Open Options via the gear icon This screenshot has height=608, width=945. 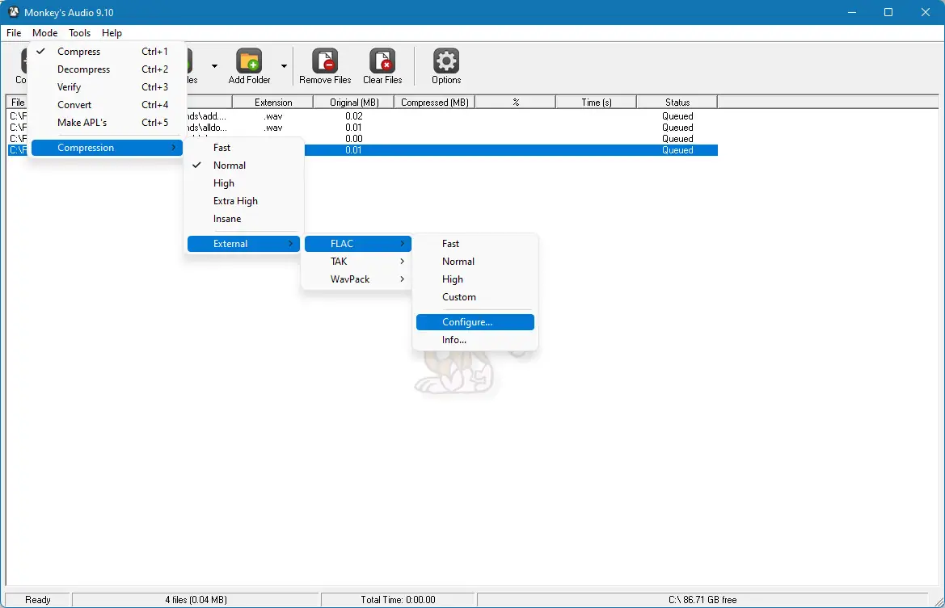(x=446, y=61)
